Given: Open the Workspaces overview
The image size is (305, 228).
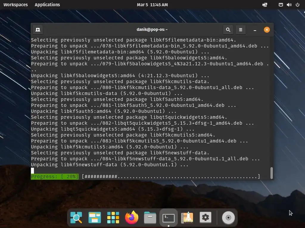Looking at the screenshot, I should 15,5.
